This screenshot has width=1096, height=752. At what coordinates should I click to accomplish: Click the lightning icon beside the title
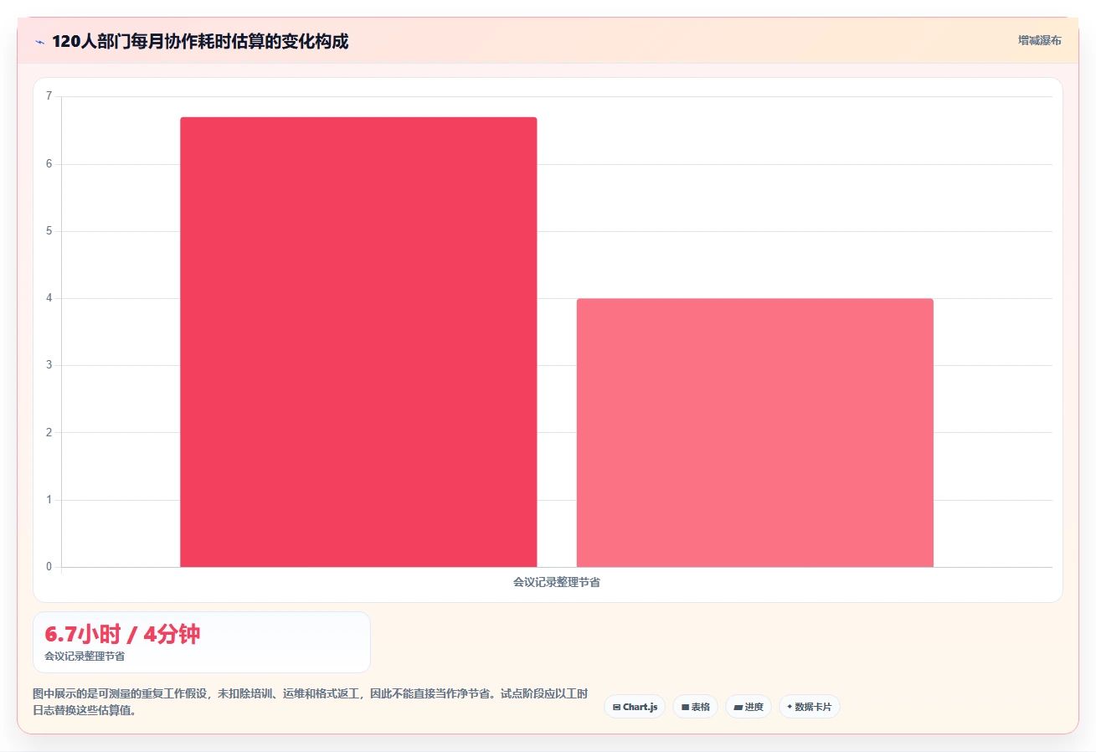click(x=39, y=41)
